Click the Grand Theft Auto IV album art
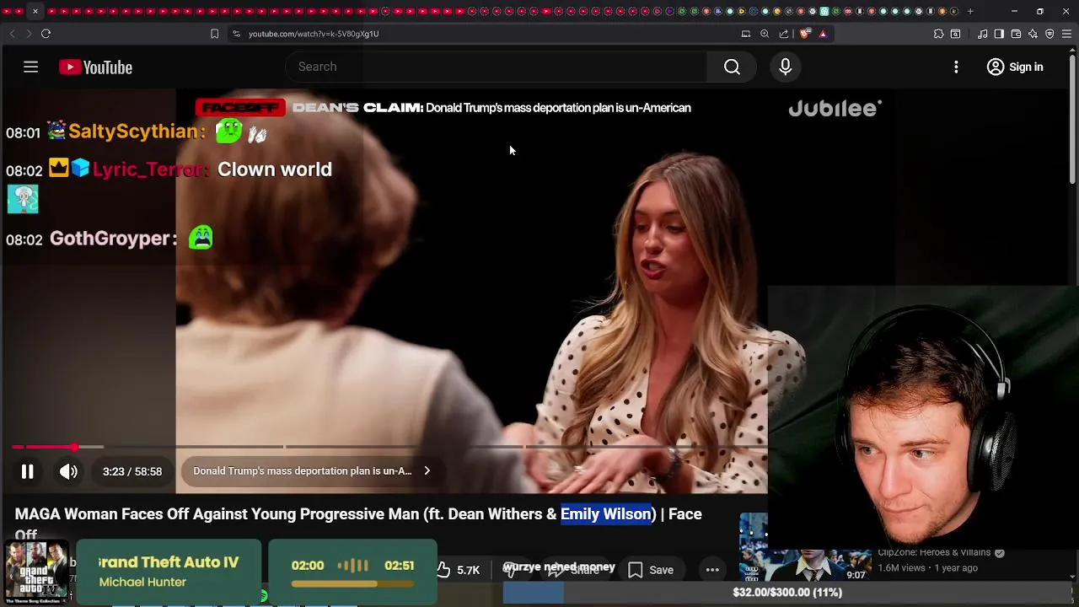 point(36,572)
